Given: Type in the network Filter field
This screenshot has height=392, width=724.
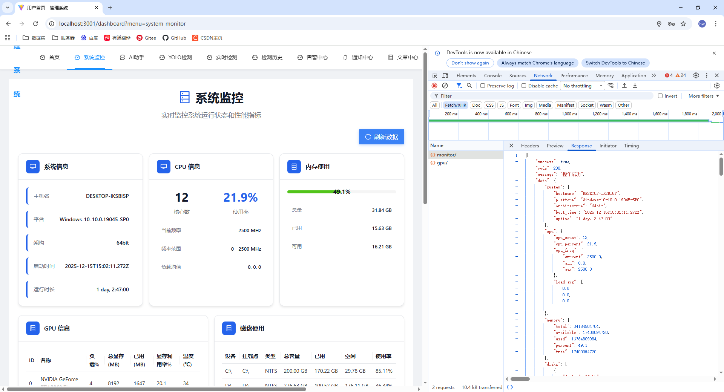Looking at the screenshot, I should [543, 96].
